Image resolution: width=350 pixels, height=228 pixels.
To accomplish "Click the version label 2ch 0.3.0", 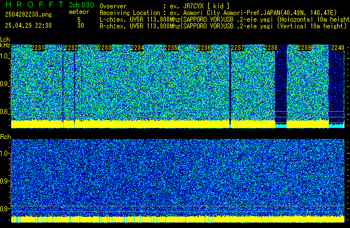I will [81, 4].
